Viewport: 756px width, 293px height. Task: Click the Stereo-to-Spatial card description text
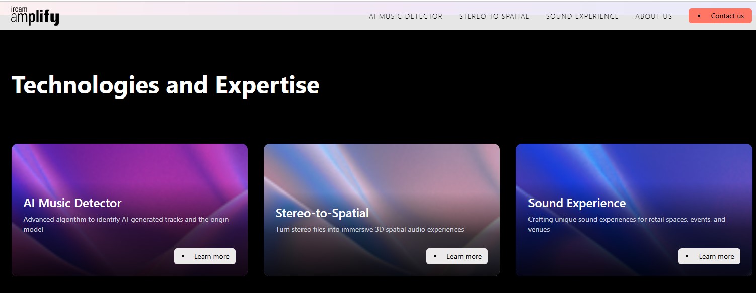click(369, 229)
